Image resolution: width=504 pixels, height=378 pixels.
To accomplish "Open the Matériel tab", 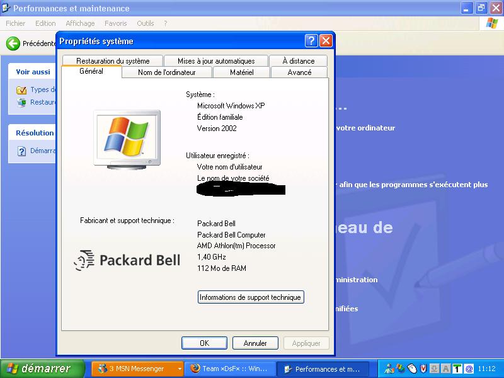I will pos(242,72).
